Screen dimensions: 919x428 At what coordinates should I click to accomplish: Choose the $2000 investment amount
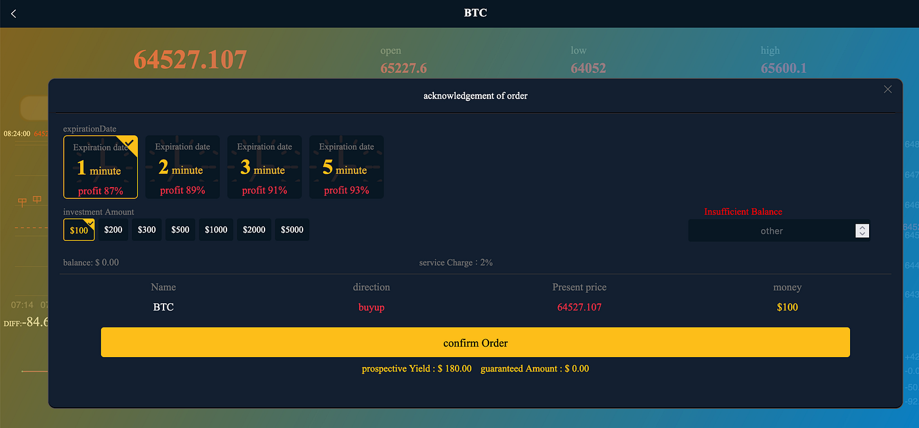point(254,230)
